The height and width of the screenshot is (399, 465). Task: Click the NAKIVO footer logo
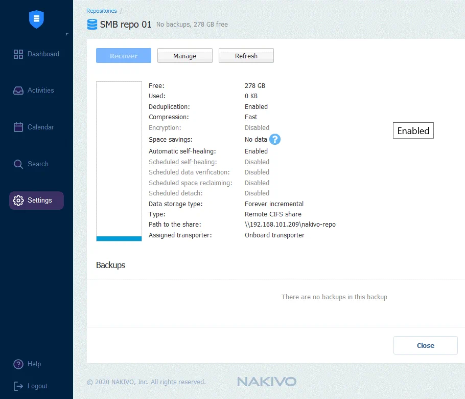pos(266,382)
